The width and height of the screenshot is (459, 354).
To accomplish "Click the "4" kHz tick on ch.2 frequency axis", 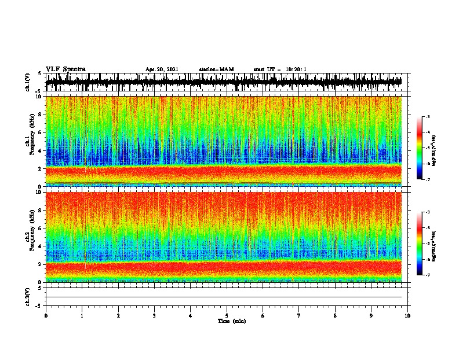I will [41, 246].
